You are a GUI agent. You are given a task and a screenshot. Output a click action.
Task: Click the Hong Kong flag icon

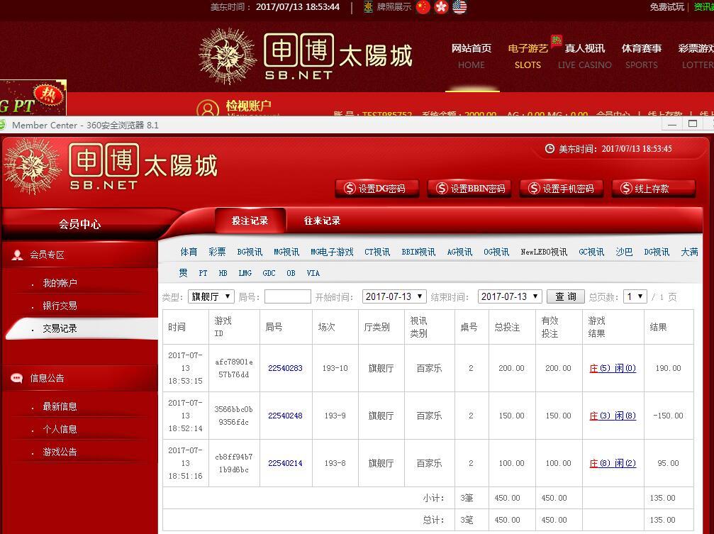[x=441, y=7]
